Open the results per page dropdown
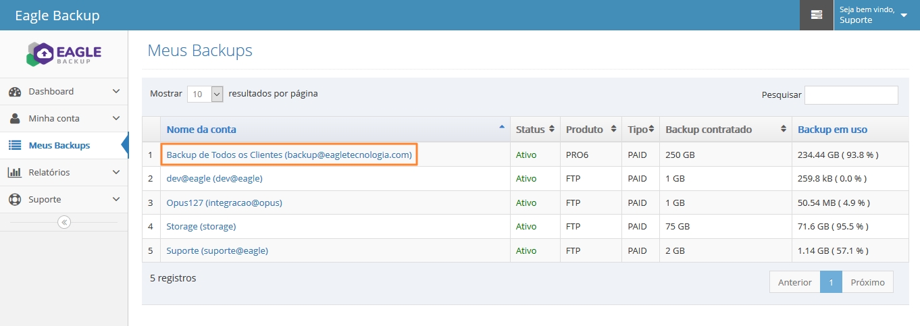Image resolution: width=920 pixels, height=326 pixels. pos(205,94)
